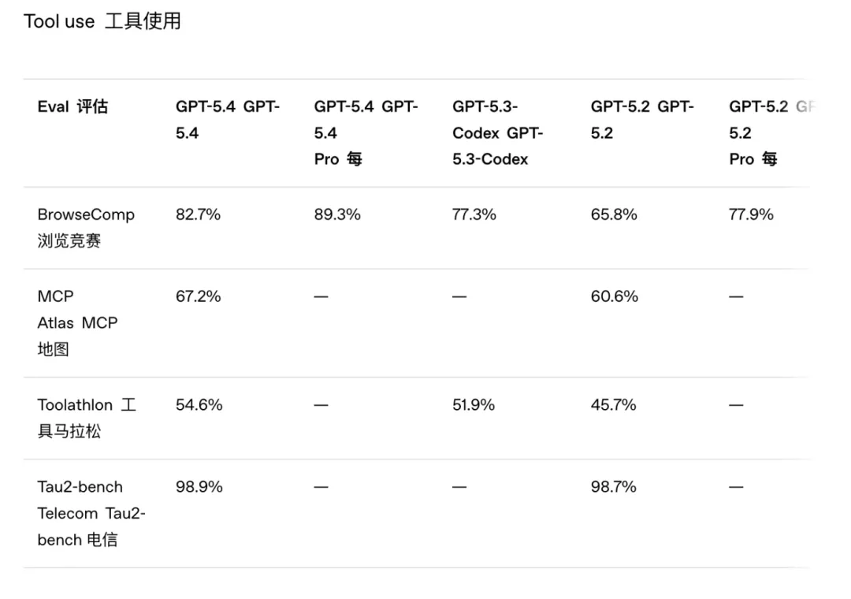Select the BrowseComp 浏览竞赛 row label
This screenshot has height=599, width=851.
click(x=85, y=228)
